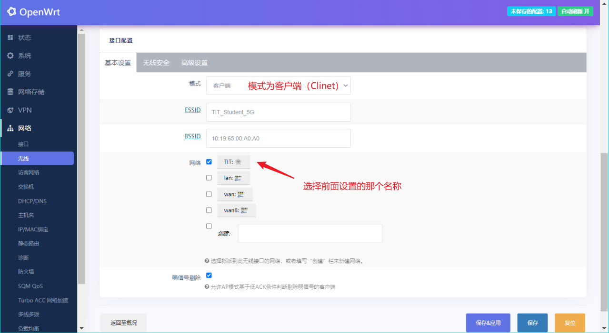Check the wan6 network checkbox

pyautogui.click(x=209, y=210)
